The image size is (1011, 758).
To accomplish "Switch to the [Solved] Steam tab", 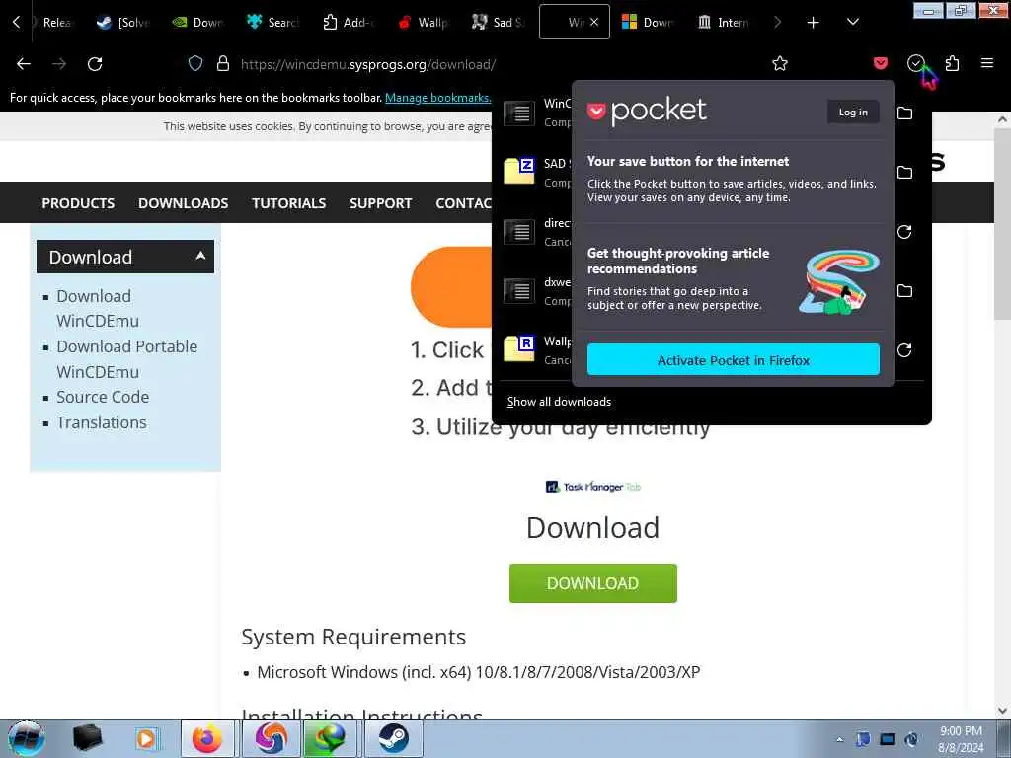I will [123, 23].
